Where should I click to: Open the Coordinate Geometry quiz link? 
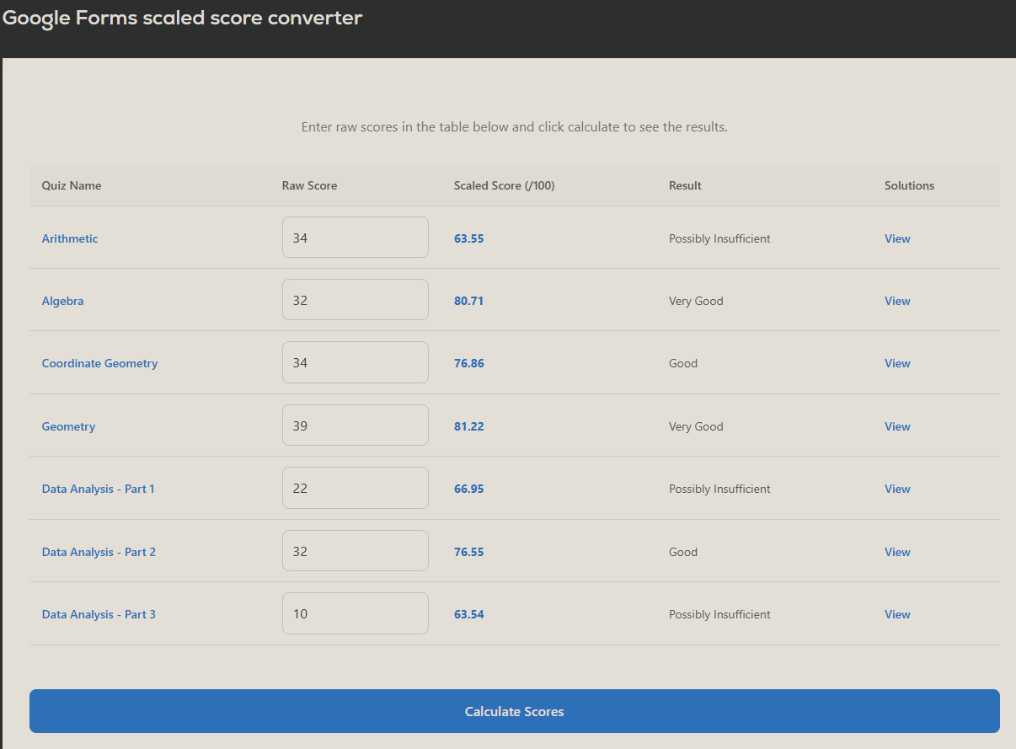coord(99,363)
